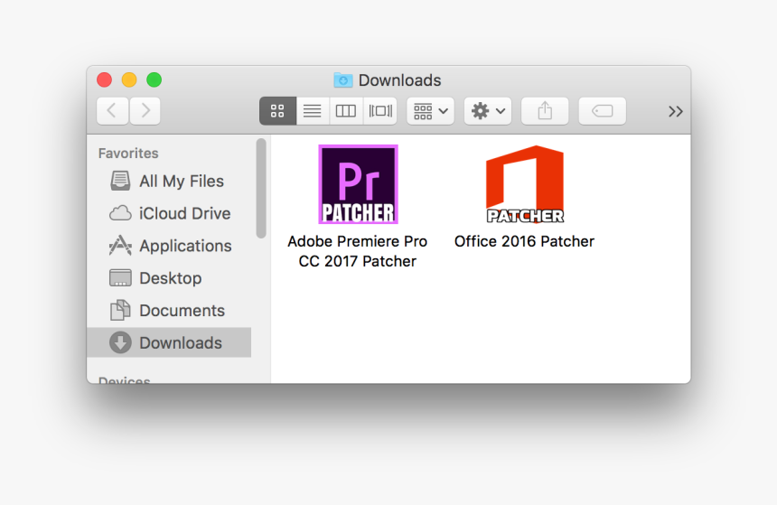Open the Action gear menu
The width and height of the screenshot is (777, 505).
(488, 110)
